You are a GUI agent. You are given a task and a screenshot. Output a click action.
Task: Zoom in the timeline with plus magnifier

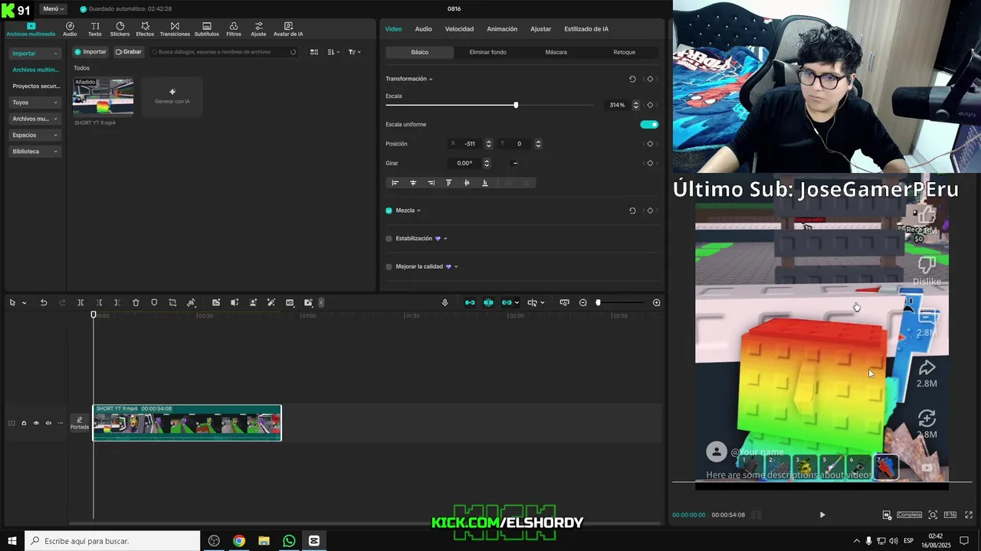tap(657, 303)
